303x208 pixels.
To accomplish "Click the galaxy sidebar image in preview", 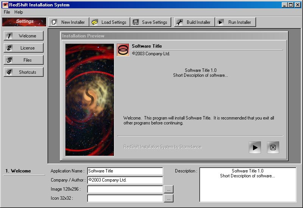I will point(90,100).
